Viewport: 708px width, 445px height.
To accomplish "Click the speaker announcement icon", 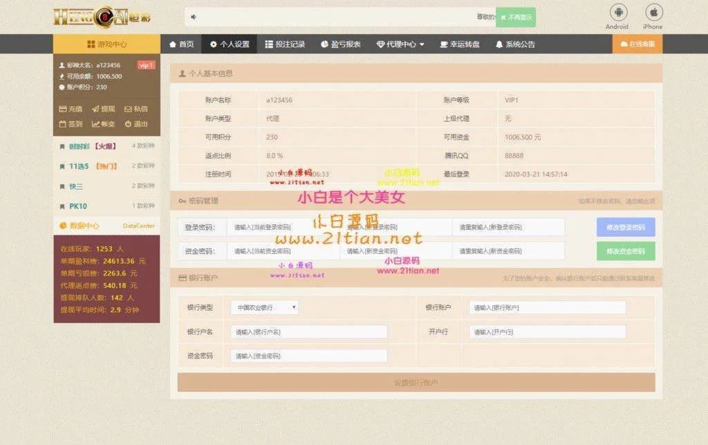I will pyautogui.click(x=194, y=17).
